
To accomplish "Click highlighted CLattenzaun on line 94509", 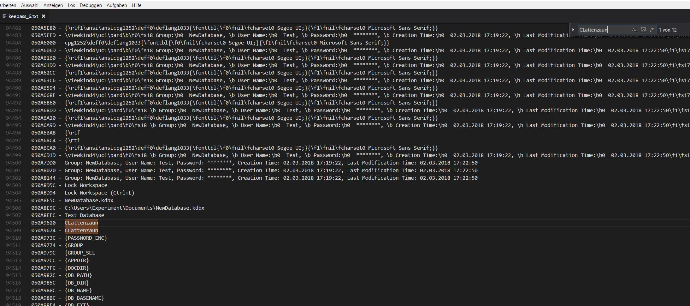I will click(81, 230).
